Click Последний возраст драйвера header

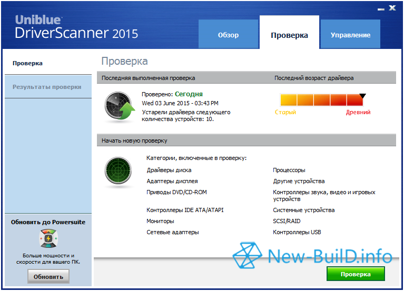pyautogui.click(x=314, y=78)
